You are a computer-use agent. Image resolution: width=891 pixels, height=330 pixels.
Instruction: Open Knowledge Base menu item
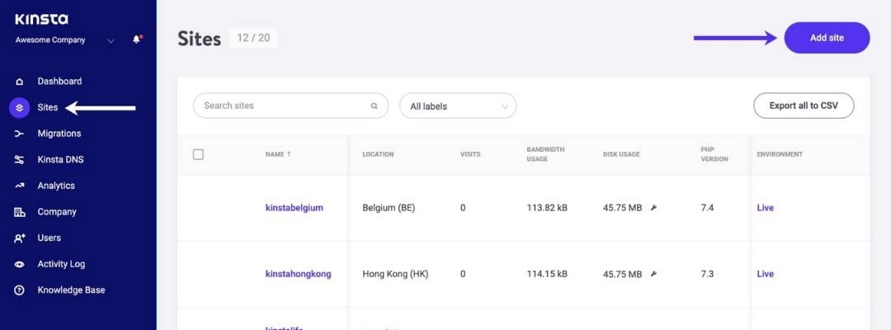point(71,290)
